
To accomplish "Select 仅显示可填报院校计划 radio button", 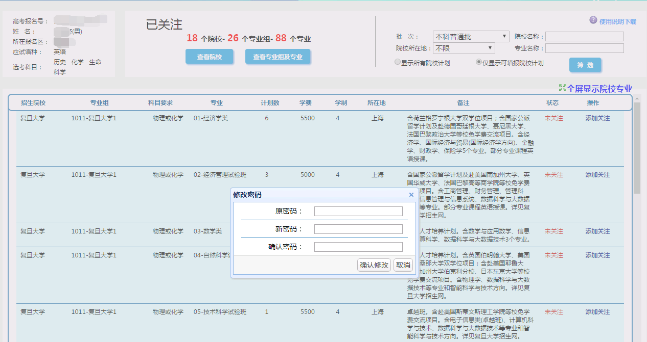I will coord(478,62).
